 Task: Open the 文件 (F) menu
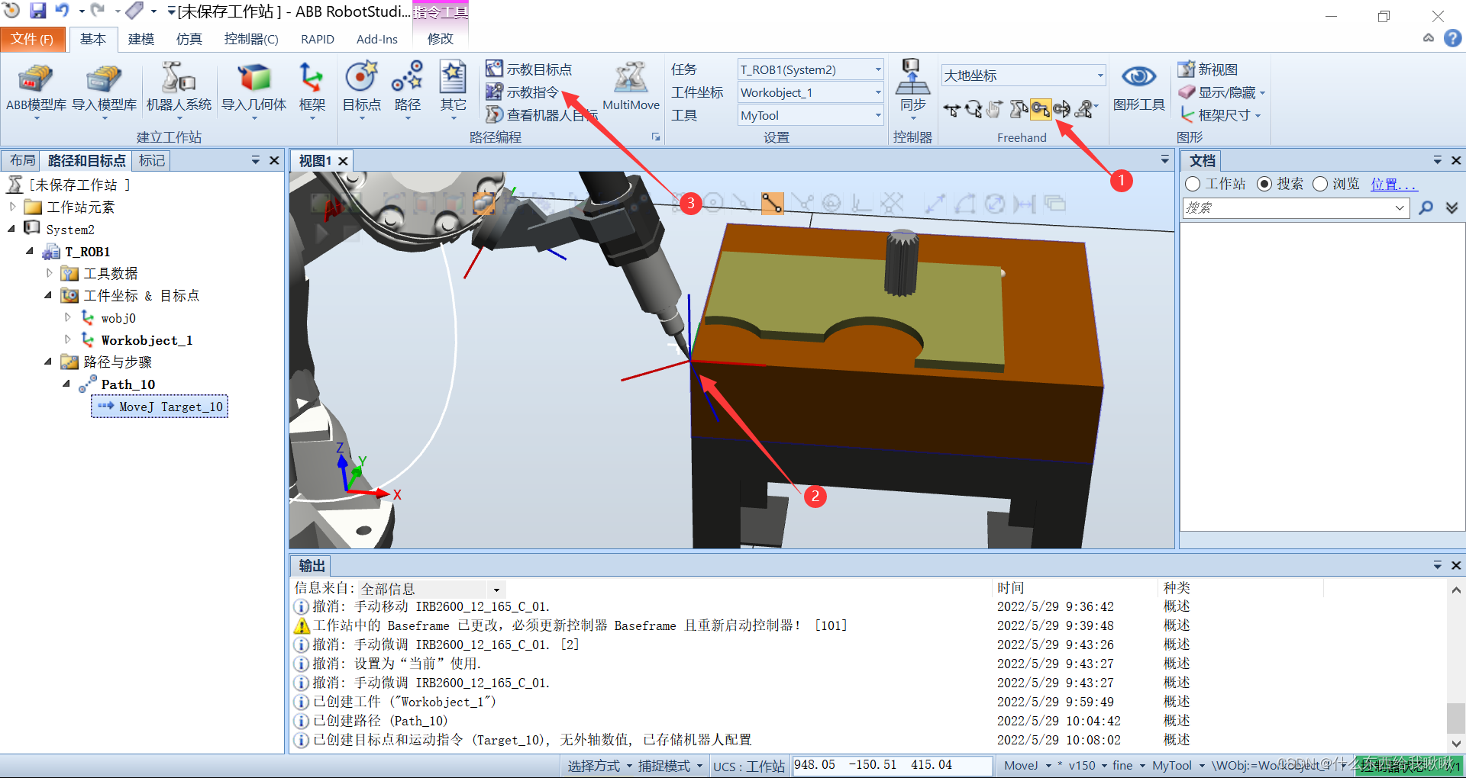click(x=32, y=39)
